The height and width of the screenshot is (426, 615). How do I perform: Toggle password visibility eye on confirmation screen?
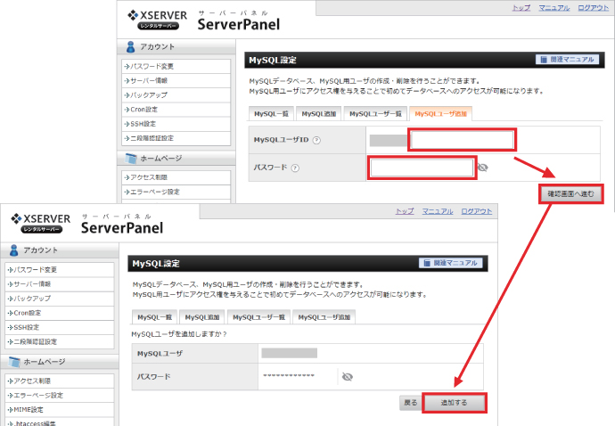point(348,377)
